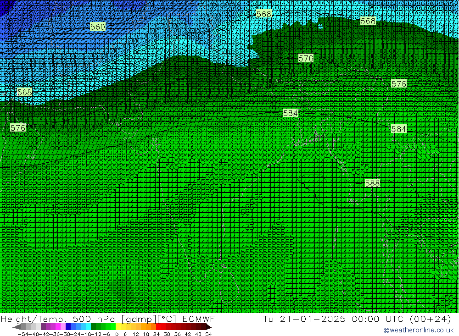Click the '00:00 UTC' time text
459x336 pixels.
379,319
